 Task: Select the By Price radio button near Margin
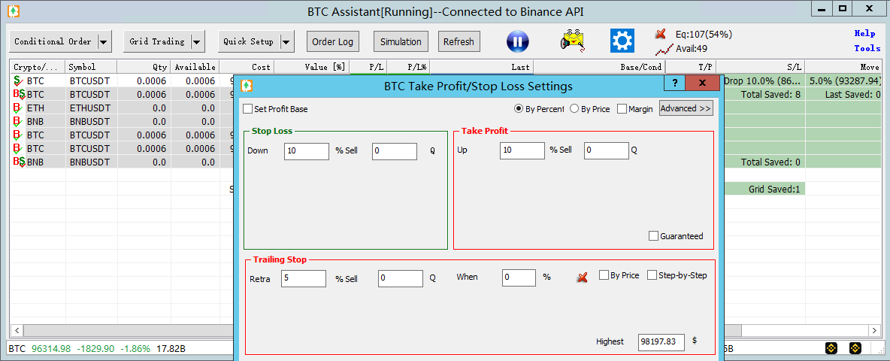click(x=574, y=108)
